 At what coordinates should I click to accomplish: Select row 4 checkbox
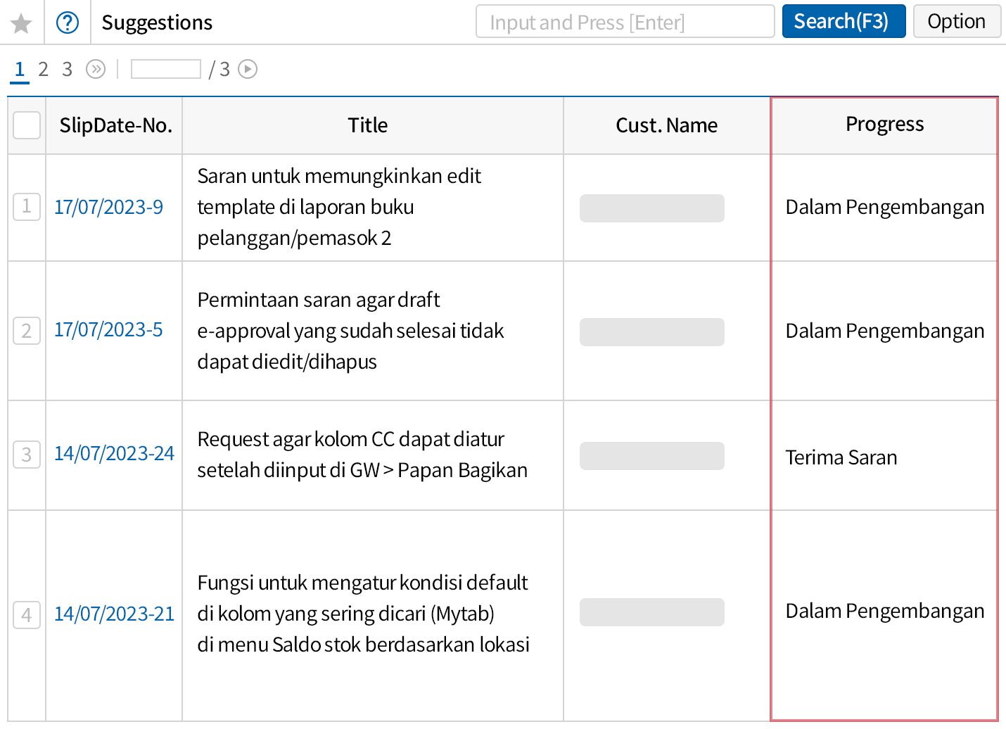click(27, 615)
